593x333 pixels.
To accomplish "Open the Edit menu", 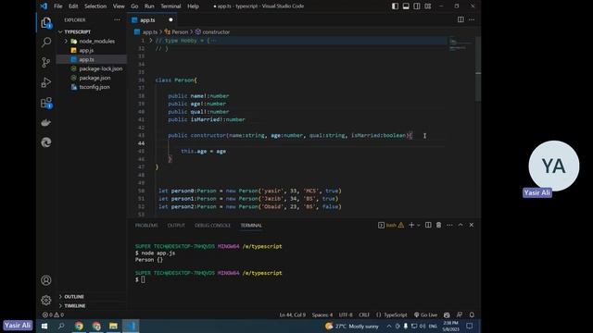I will pos(73,6).
